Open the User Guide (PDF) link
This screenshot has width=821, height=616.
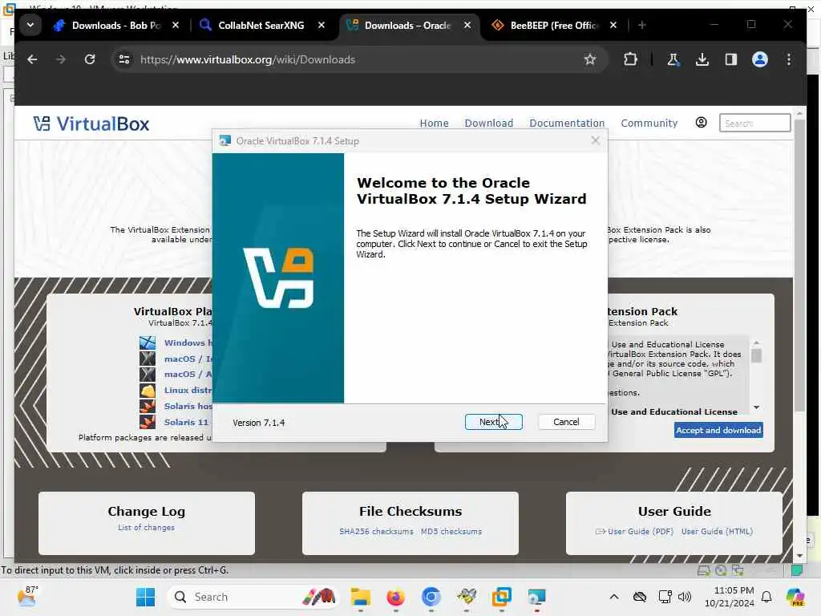click(641, 531)
